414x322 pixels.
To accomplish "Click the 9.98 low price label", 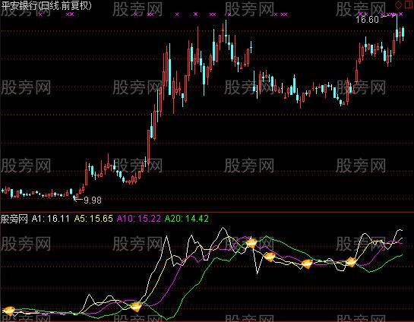I will [x=93, y=200].
